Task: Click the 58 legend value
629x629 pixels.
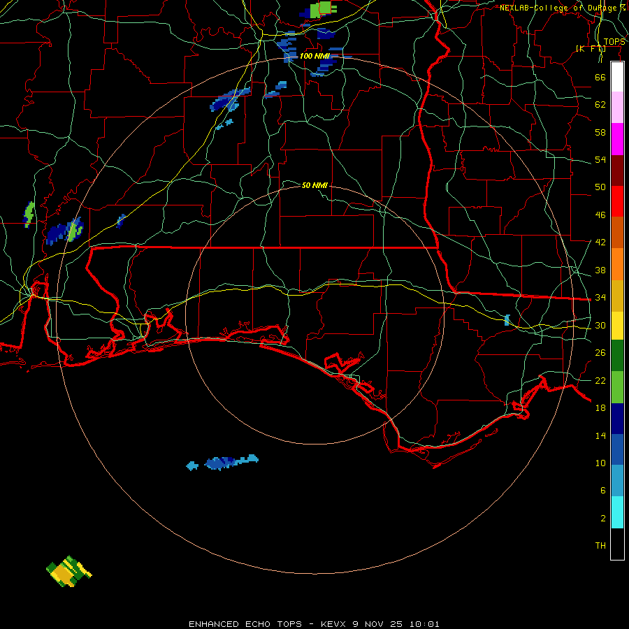Action: coord(600,132)
